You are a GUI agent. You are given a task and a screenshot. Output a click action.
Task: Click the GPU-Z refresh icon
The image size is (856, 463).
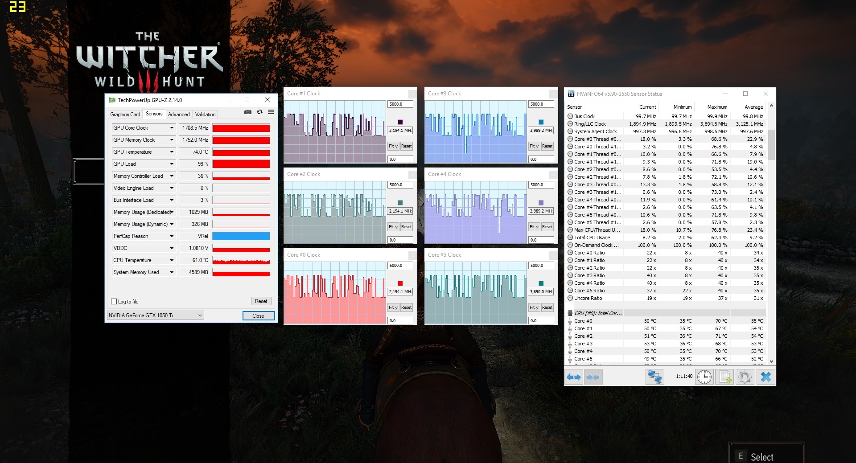(260, 112)
